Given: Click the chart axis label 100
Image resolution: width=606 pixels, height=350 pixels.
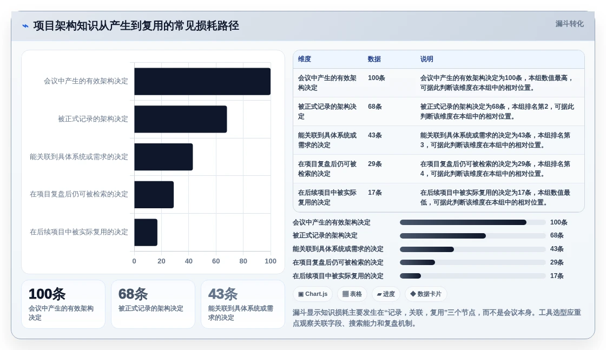Looking at the screenshot, I should (270, 261).
